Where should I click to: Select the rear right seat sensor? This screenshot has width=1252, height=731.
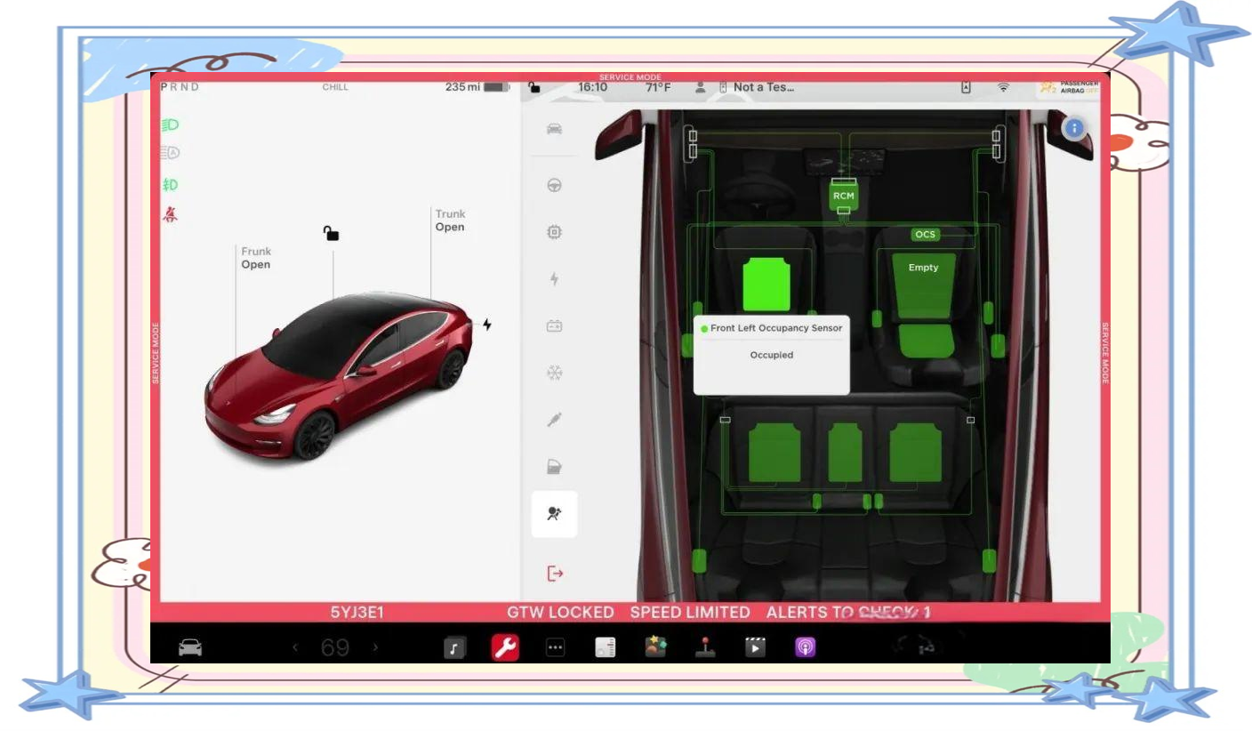pyautogui.click(x=916, y=453)
